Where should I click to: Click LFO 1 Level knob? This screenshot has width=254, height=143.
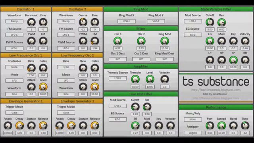pos(43,87)
